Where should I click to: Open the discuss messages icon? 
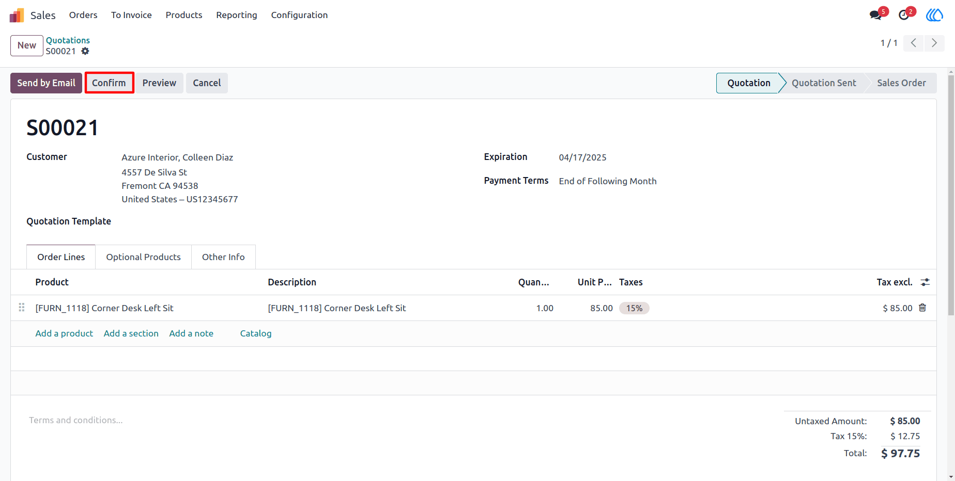click(x=875, y=15)
